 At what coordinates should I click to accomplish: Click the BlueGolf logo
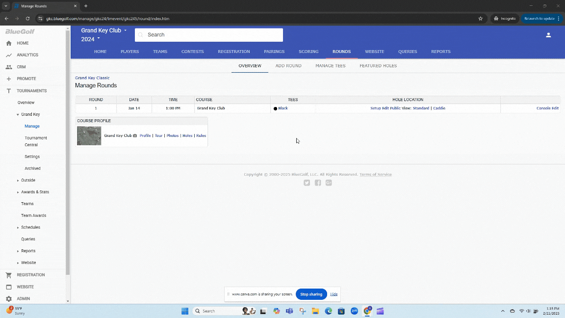click(x=20, y=32)
